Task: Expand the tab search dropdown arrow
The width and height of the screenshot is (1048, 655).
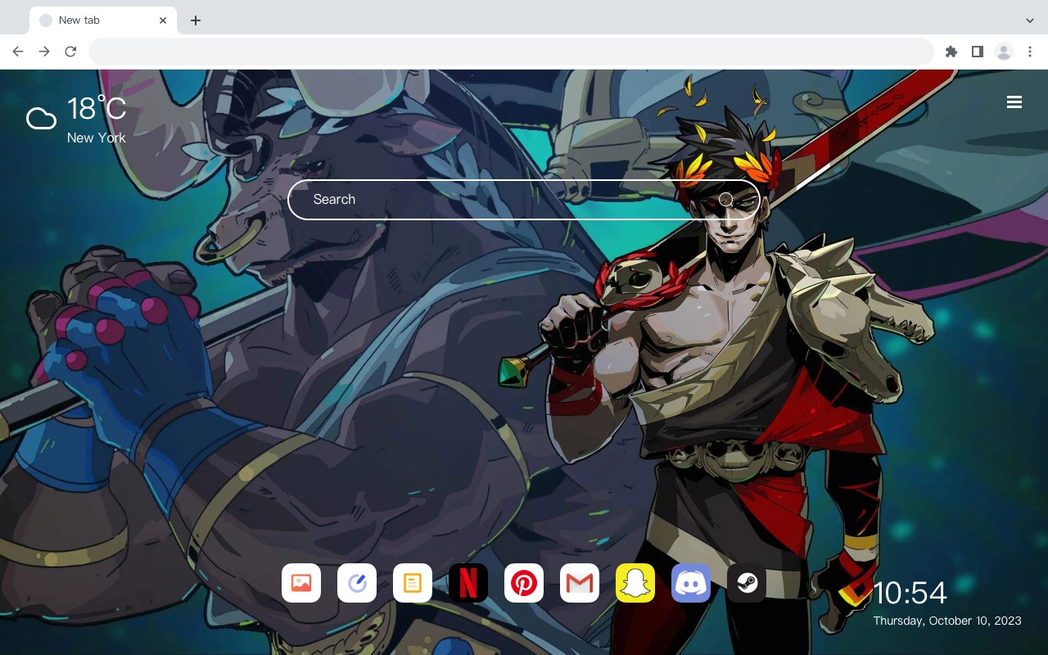Action: pyautogui.click(x=1030, y=20)
